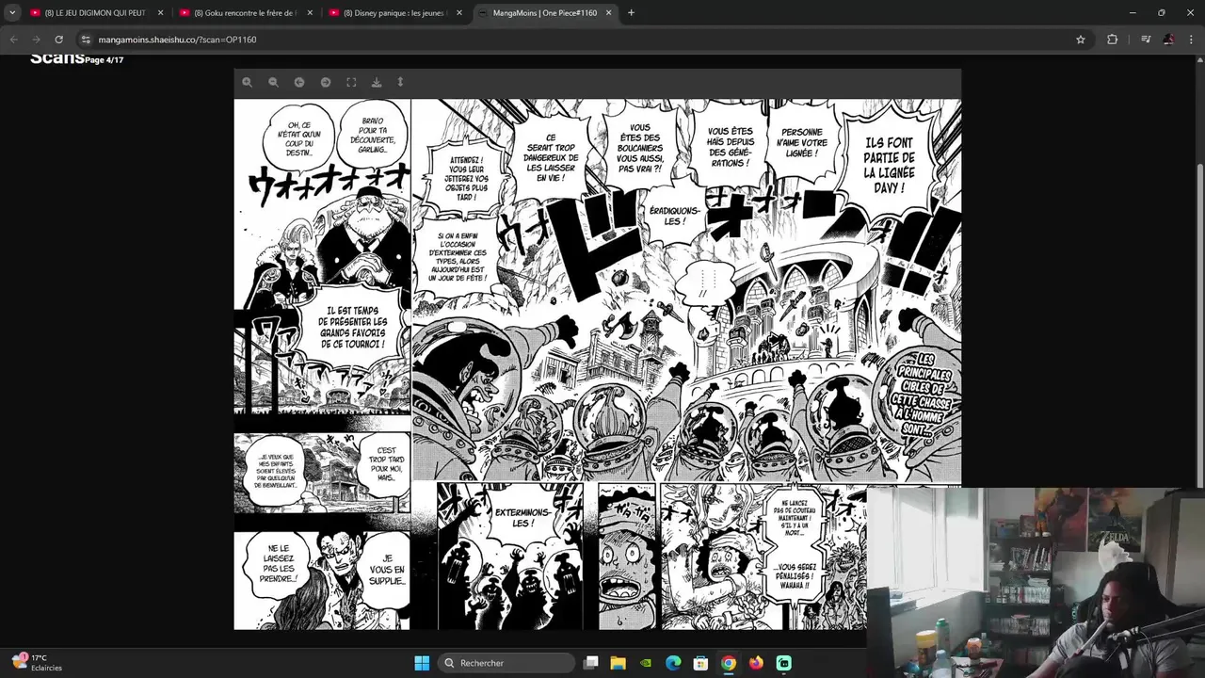Image resolution: width=1205 pixels, height=678 pixels.
Task: Open weather widget showing 17°C
Action: pyautogui.click(x=38, y=663)
